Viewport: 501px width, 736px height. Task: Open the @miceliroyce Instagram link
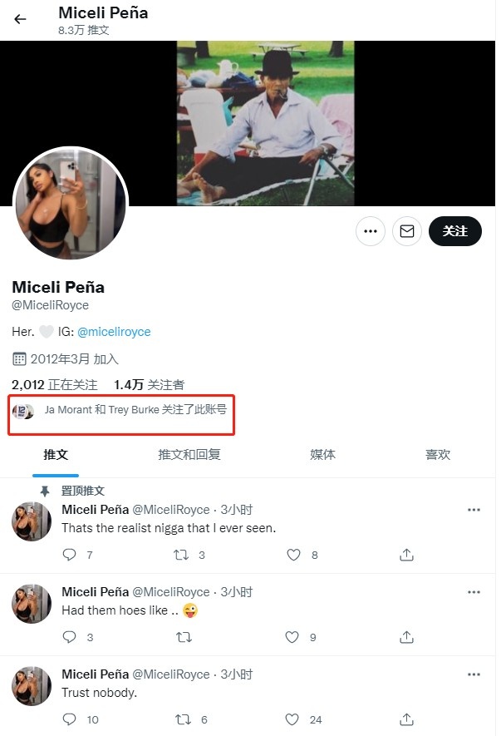tap(114, 331)
